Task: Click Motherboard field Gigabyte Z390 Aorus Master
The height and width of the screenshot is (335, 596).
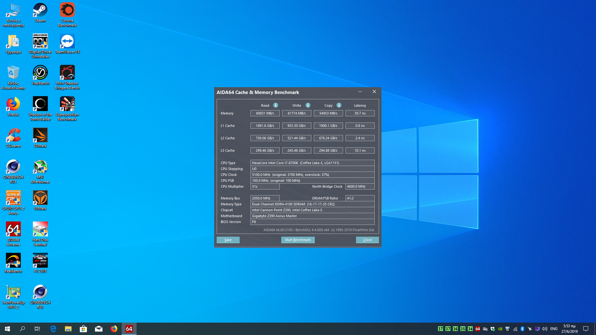Action: point(312,216)
